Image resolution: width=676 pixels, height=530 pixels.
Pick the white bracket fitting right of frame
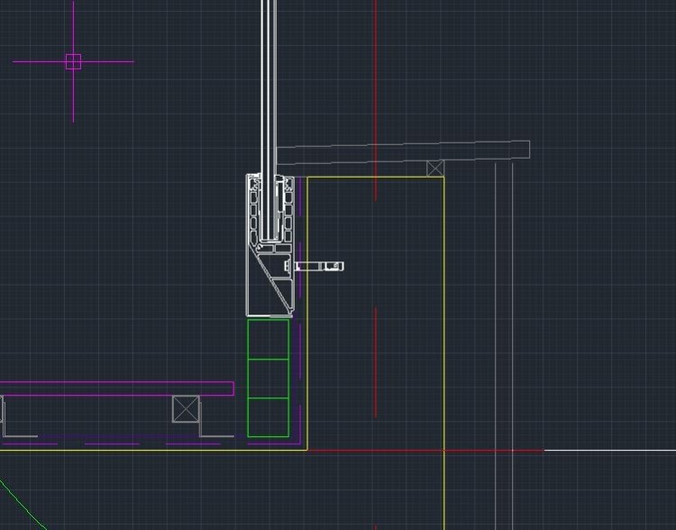pos(320,266)
